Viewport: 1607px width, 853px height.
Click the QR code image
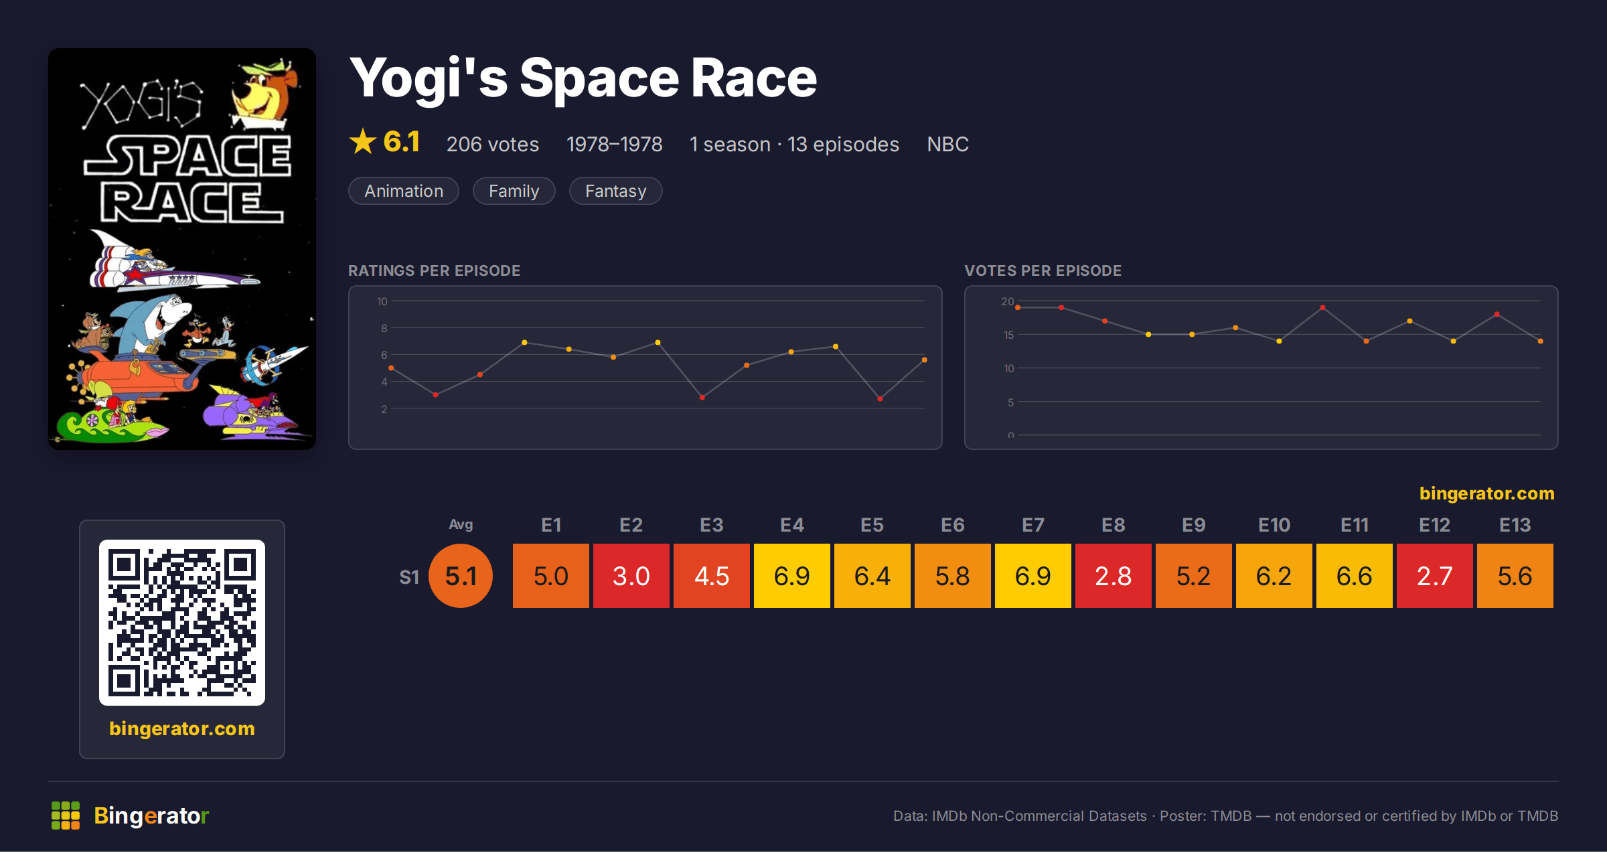point(182,622)
